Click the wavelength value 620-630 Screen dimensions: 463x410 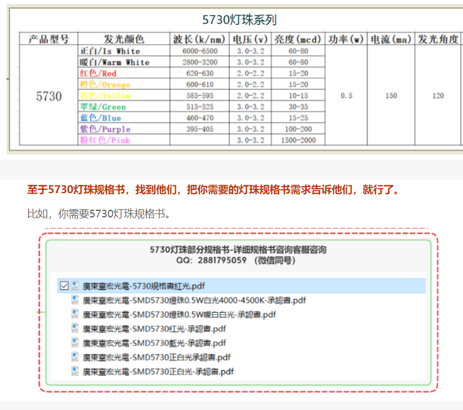[x=200, y=73]
